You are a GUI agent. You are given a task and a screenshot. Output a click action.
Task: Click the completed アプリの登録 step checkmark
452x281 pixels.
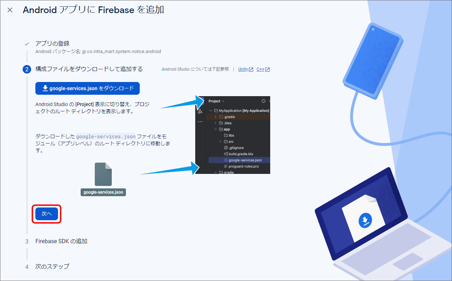(x=27, y=44)
